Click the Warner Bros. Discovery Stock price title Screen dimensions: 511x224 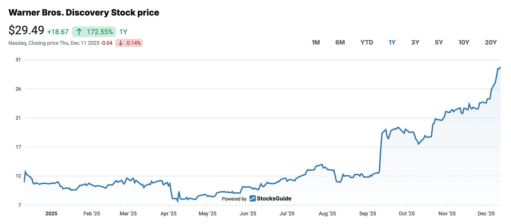[84, 13]
